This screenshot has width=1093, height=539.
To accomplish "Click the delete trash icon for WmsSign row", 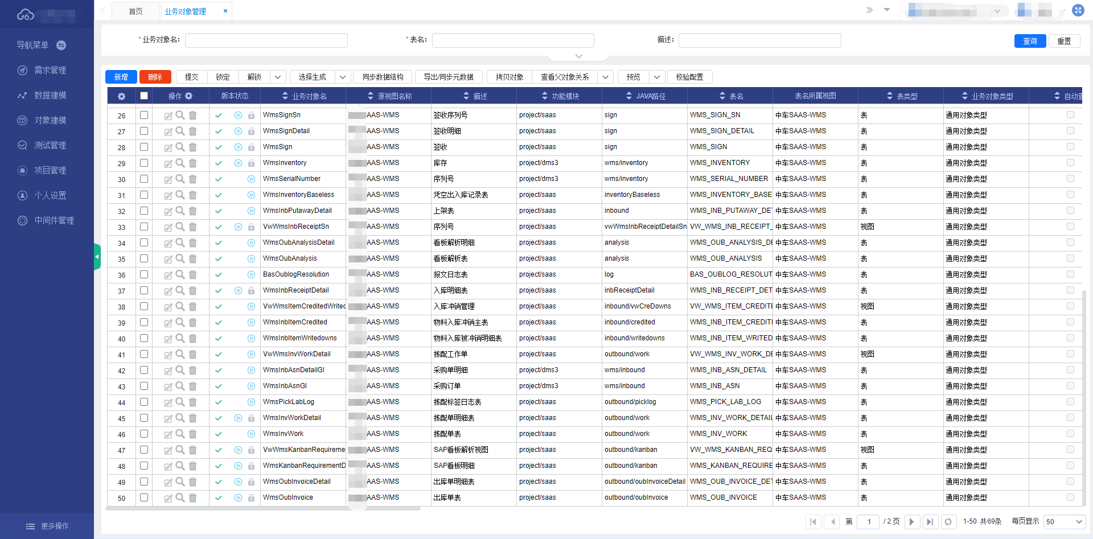I will click(x=193, y=147).
